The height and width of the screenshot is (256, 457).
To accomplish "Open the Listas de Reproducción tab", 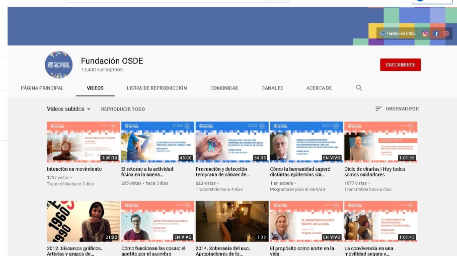I will pos(156,88).
